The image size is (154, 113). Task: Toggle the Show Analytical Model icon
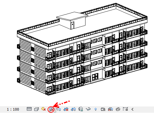coord(111,109)
